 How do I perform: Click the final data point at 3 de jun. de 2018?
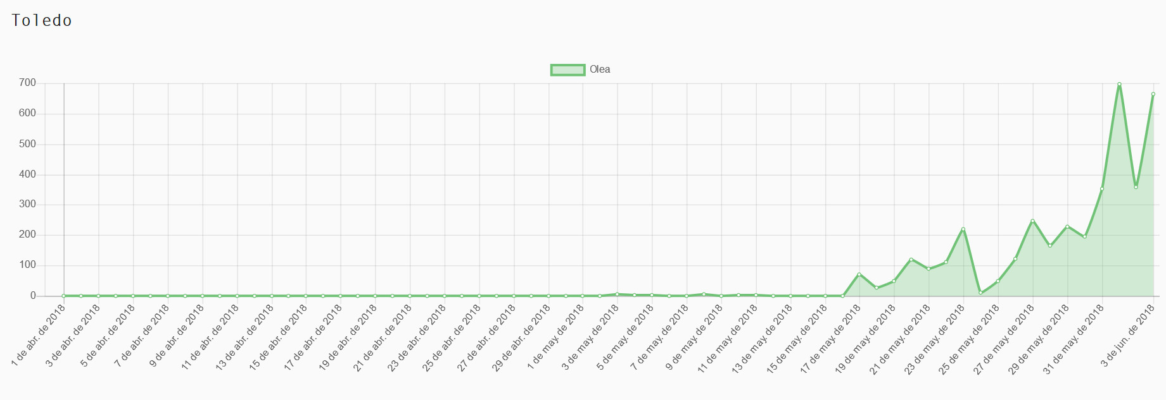[1153, 94]
